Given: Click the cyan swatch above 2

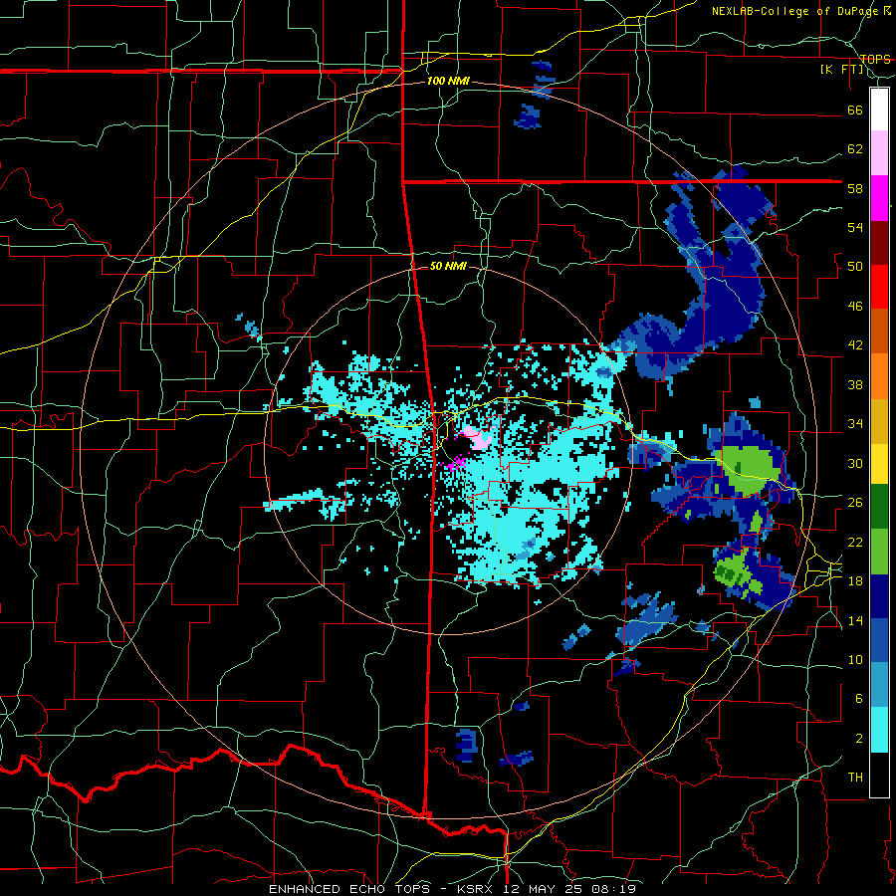Looking at the screenshot, I should click(879, 730).
